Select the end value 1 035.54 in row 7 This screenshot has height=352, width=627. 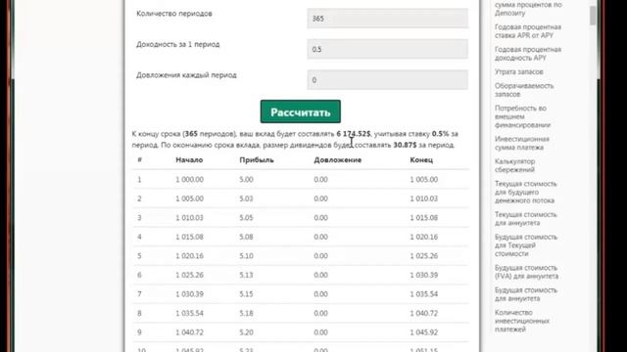click(x=423, y=294)
